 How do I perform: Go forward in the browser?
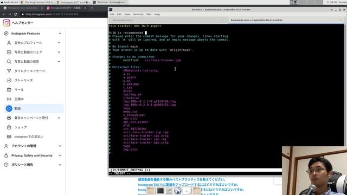[x=10, y=14]
